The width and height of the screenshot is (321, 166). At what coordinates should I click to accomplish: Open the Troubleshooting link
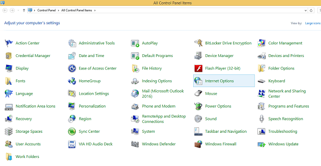point(283,131)
